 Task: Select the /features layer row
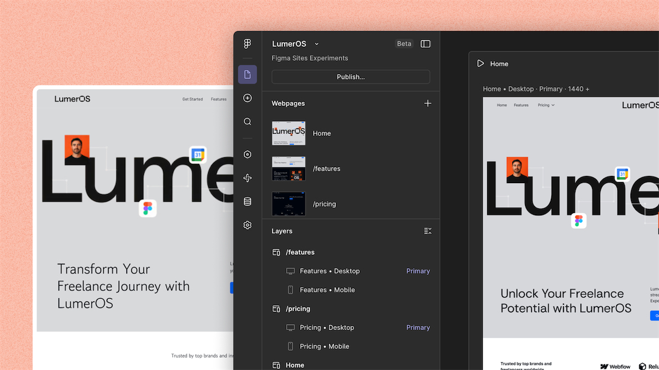point(351,252)
